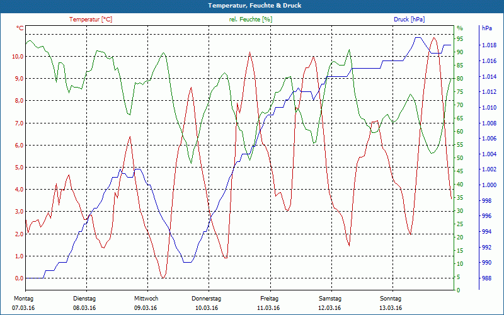Click the 1.016 value on the pressure axis

[x=489, y=60]
